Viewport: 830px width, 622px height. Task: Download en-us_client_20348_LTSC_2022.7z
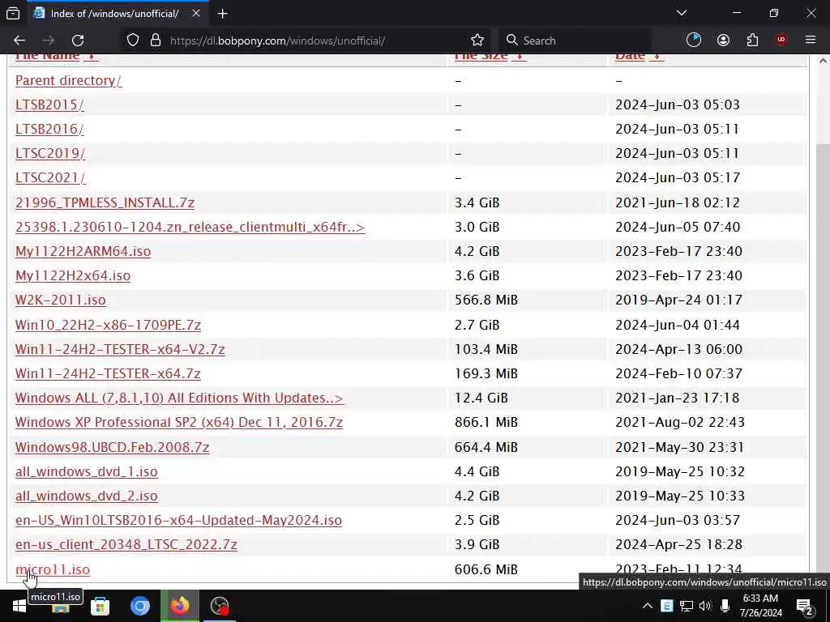point(126,544)
